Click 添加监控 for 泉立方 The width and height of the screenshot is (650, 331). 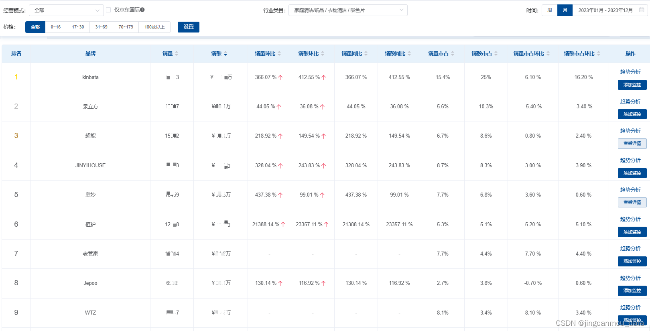[x=632, y=114]
